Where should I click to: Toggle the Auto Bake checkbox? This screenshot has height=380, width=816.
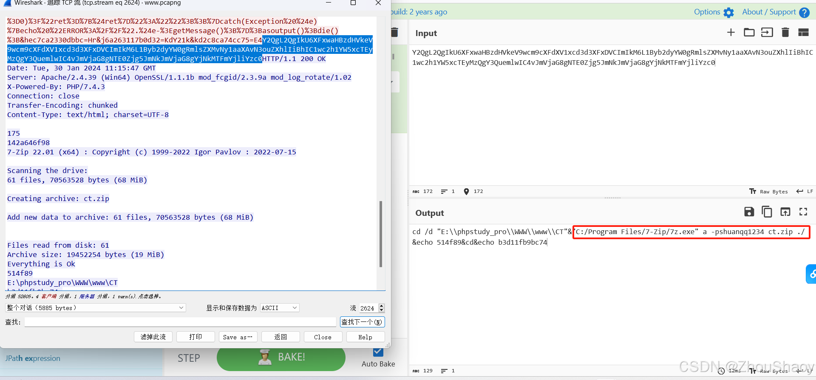(x=378, y=352)
